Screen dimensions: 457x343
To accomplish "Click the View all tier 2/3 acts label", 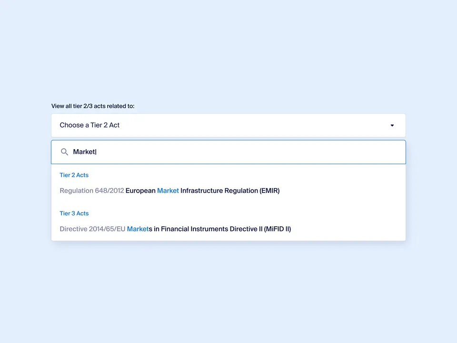I will [93, 106].
